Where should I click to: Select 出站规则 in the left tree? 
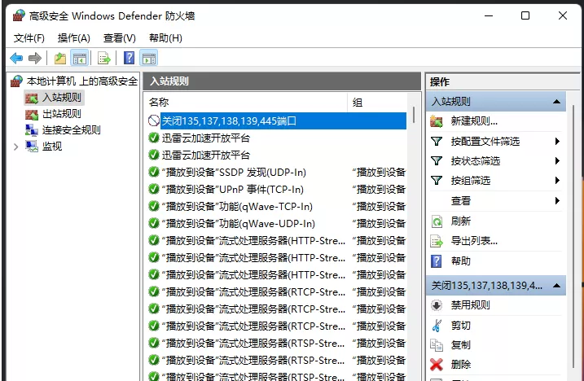[61, 114]
